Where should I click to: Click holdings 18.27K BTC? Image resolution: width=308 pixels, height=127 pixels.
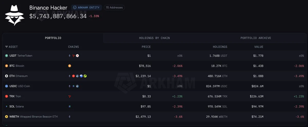(x=219, y=66)
